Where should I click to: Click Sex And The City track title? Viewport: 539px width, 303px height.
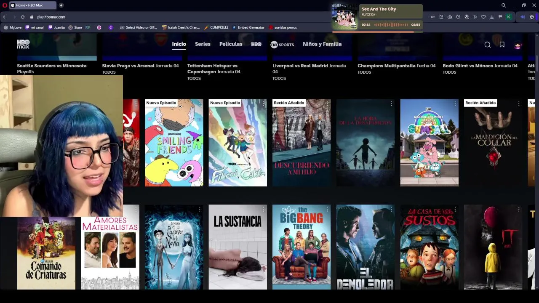point(379,9)
